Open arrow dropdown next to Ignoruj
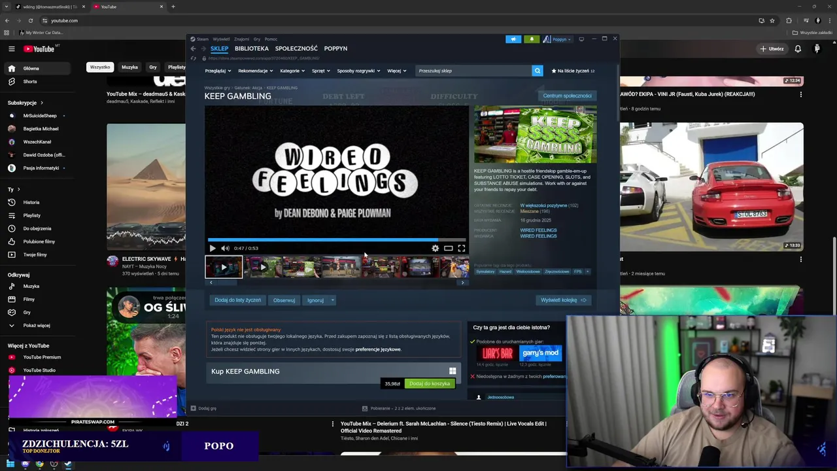The height and width of the screenshot is (471, 837). (332, 300)
